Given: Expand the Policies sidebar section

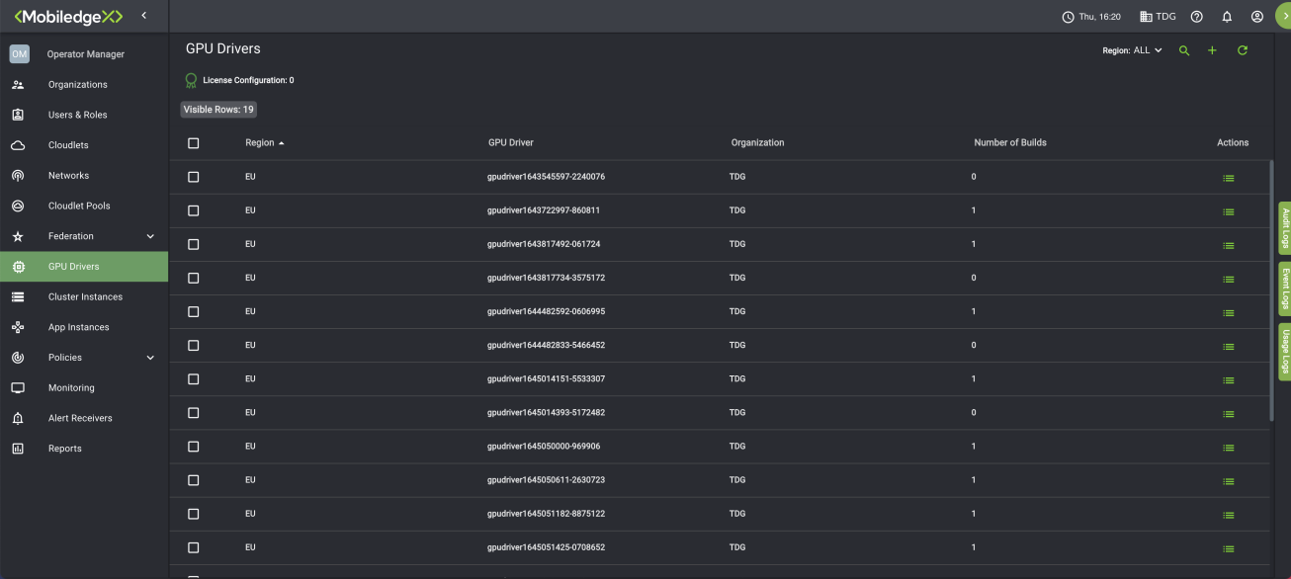Looking at the screenshot, I should tap(150, 358).
